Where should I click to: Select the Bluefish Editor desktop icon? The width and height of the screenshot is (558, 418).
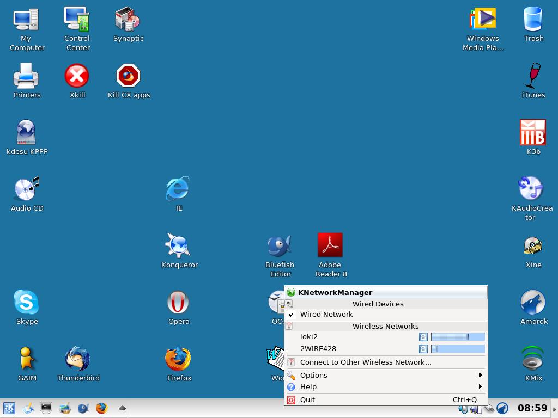(x=280, y=255)
